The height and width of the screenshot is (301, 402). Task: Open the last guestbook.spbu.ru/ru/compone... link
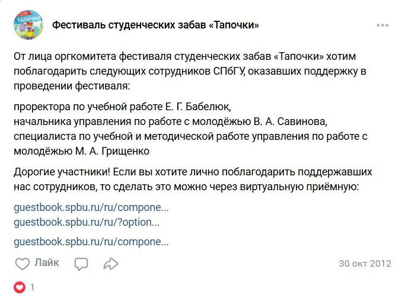click(x=91, y=242)
